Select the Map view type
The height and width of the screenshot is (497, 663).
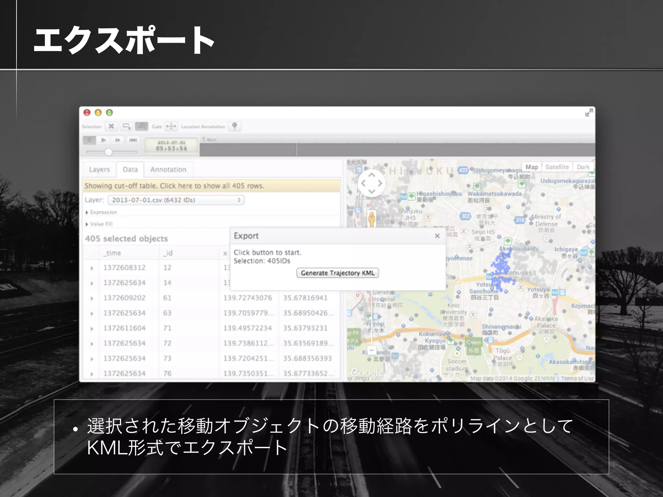click(532, 167)
